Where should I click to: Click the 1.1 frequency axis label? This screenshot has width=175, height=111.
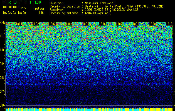tap(2, 36)
